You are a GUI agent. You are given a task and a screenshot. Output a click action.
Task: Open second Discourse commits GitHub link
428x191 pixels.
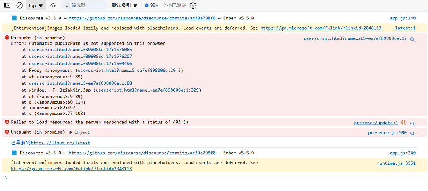142,153
